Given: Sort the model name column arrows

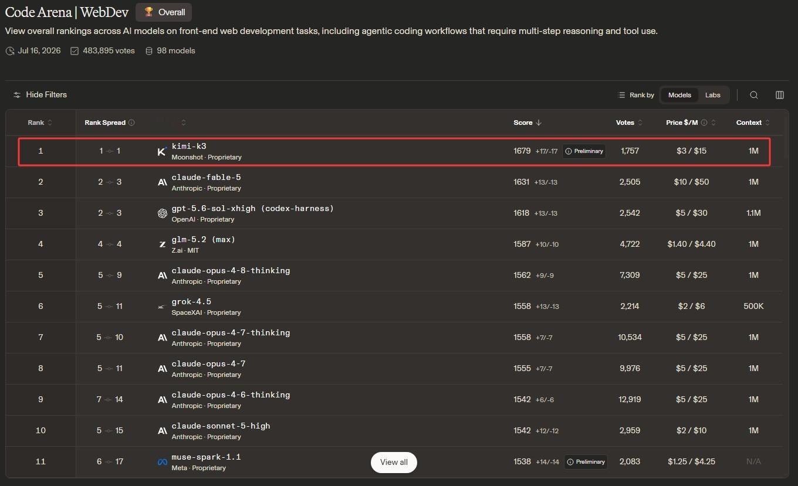Looking at the screenshot, I should [x=184, y=123].
